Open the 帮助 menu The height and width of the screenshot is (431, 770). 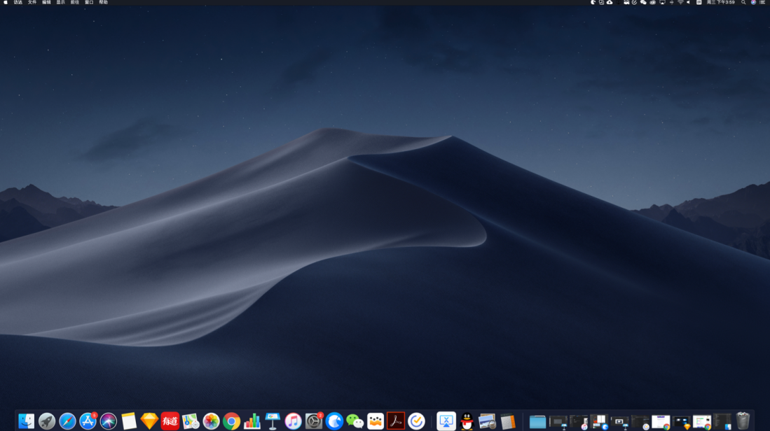tap(103, 3)
